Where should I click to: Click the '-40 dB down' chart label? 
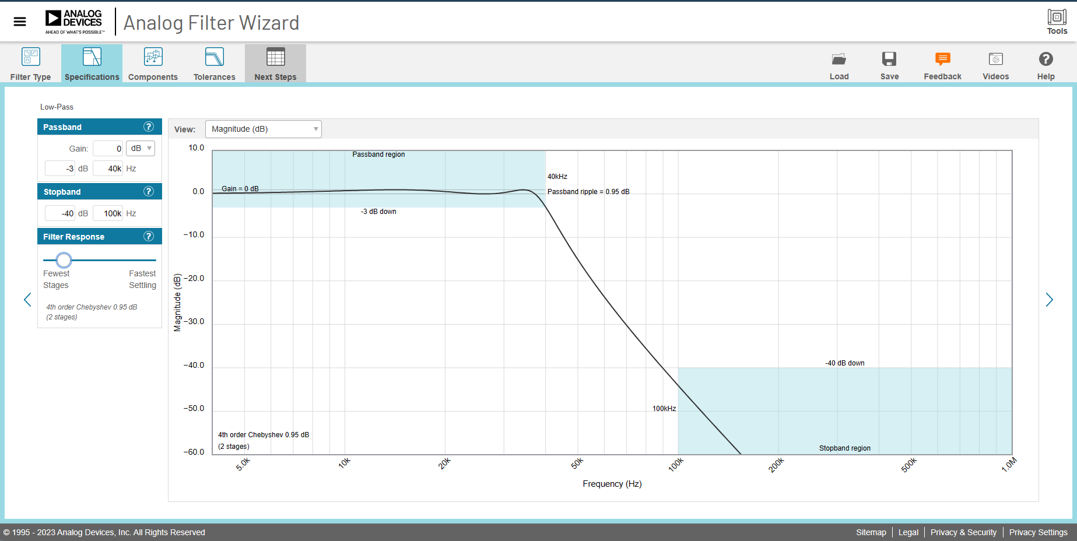(844, 363)
